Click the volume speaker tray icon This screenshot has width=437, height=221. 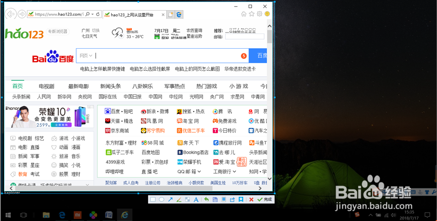393,215
